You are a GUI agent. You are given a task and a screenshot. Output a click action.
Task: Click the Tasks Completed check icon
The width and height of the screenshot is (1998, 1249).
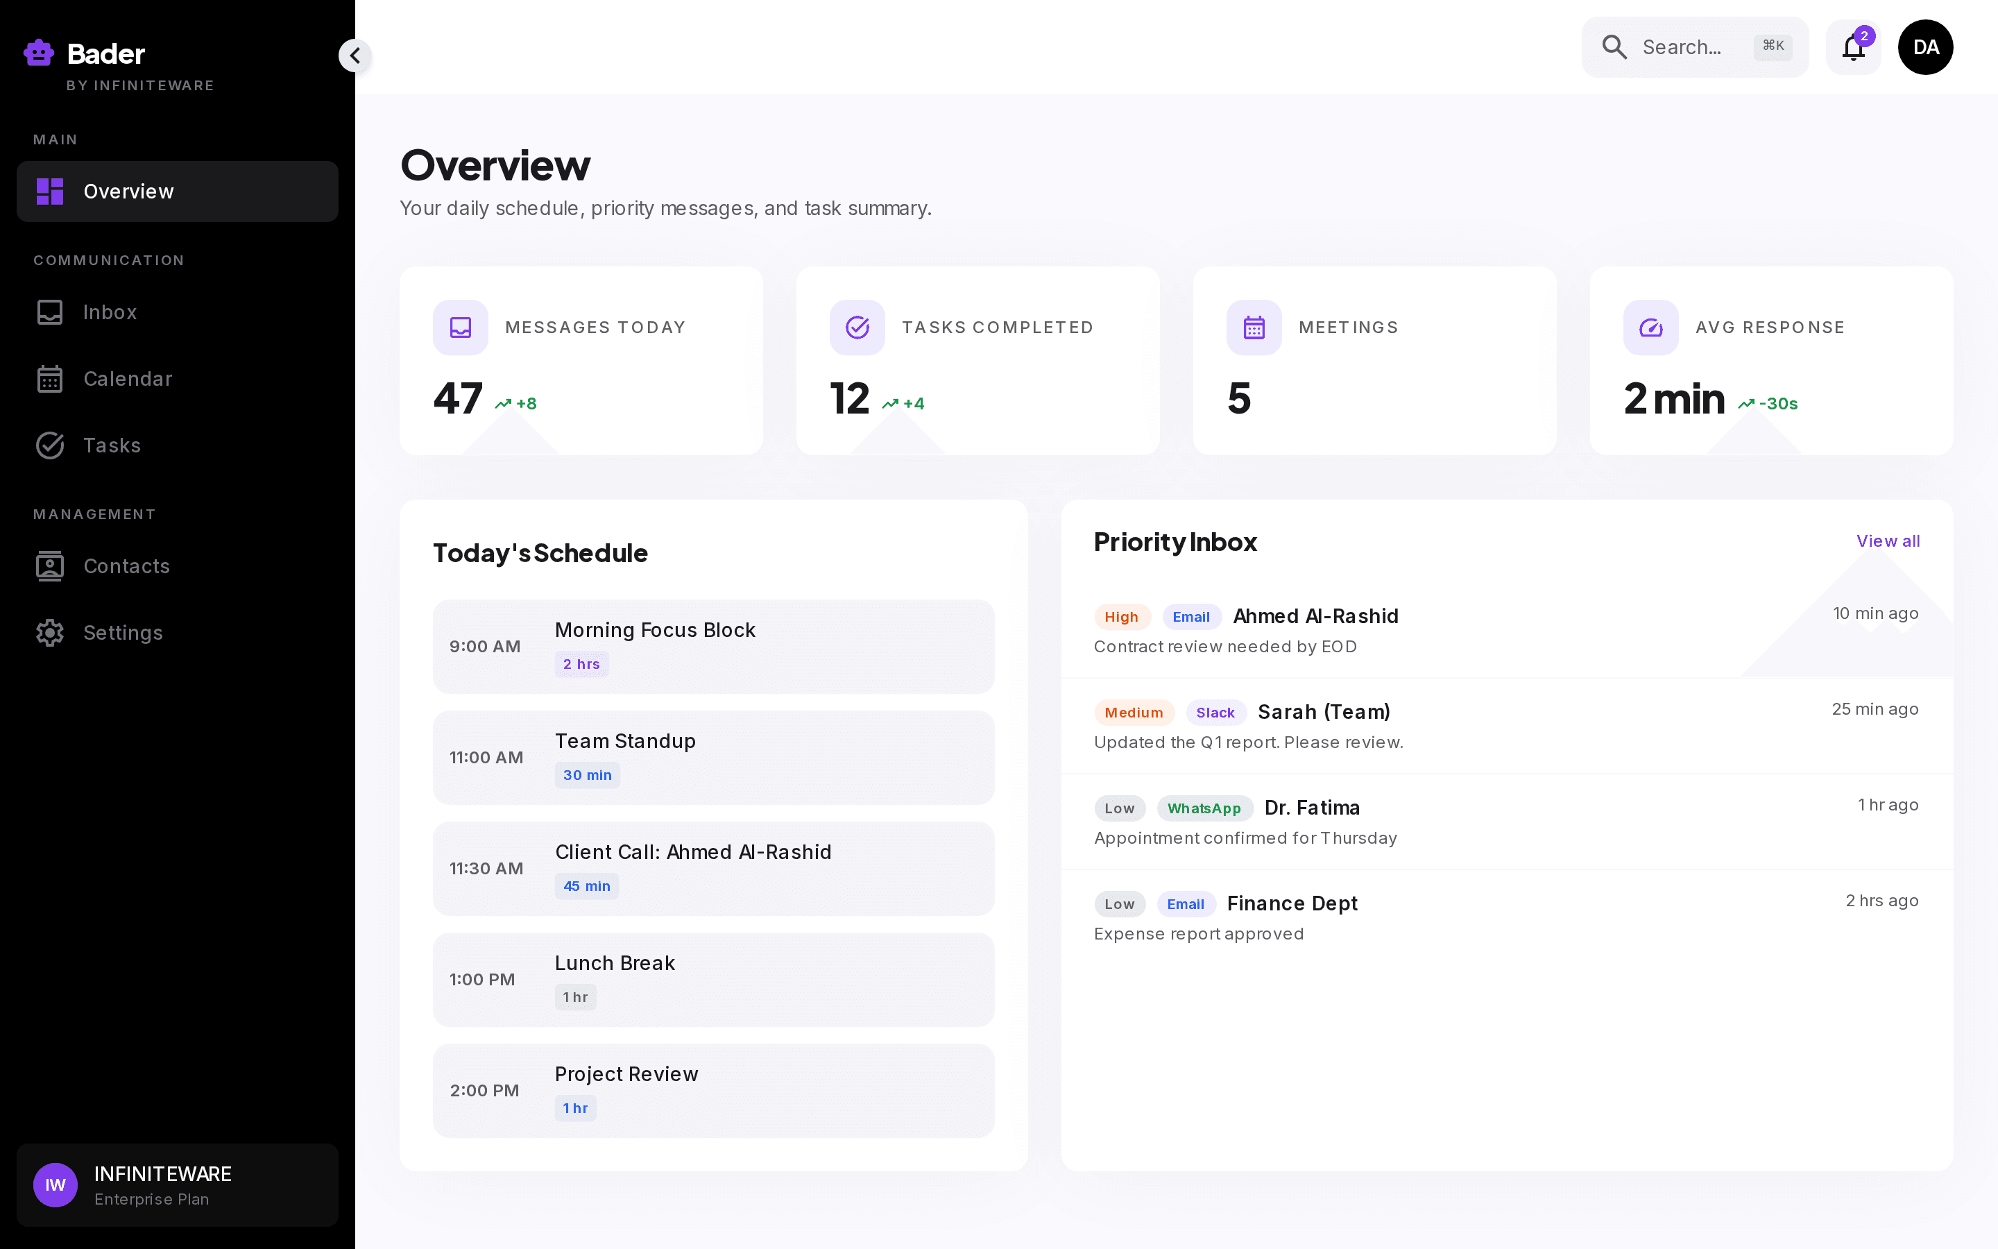pos(857,327)
